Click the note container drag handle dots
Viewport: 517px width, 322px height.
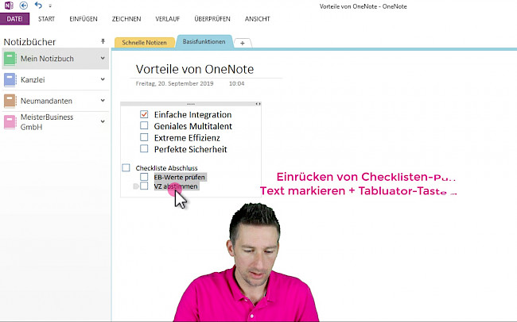coord(191,104)
